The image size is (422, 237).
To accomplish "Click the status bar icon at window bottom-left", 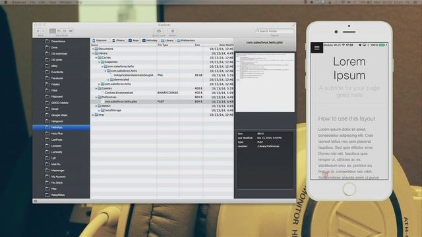I will 35,201.
